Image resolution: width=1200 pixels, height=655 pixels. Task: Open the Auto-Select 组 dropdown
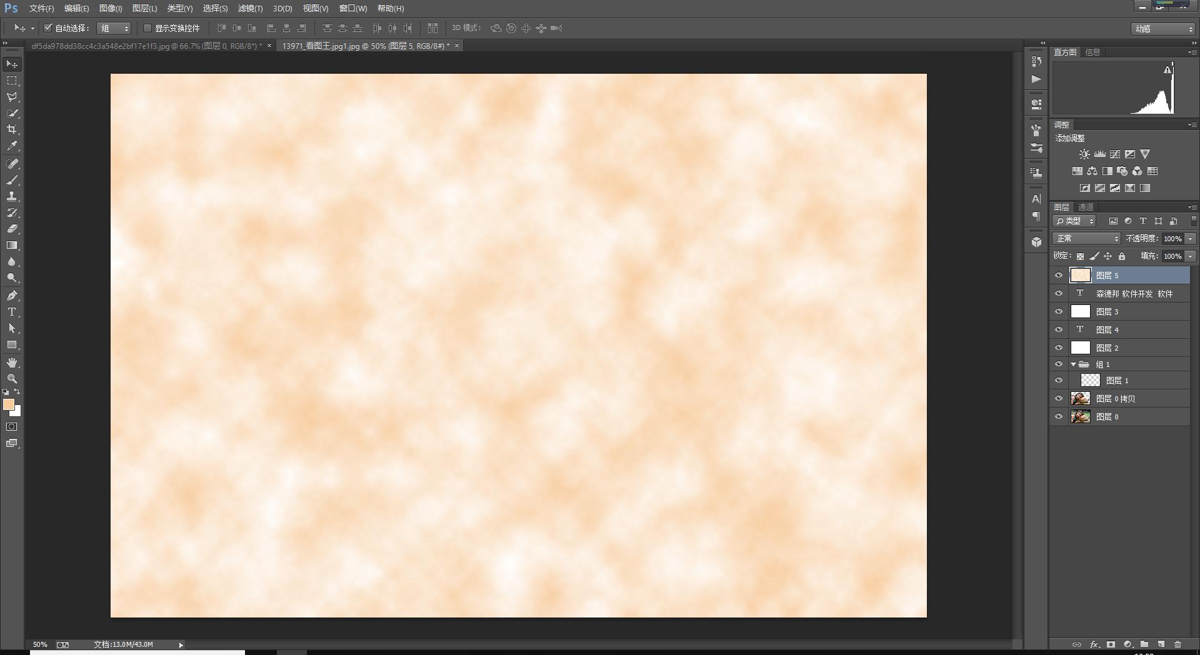coord(114,28)
